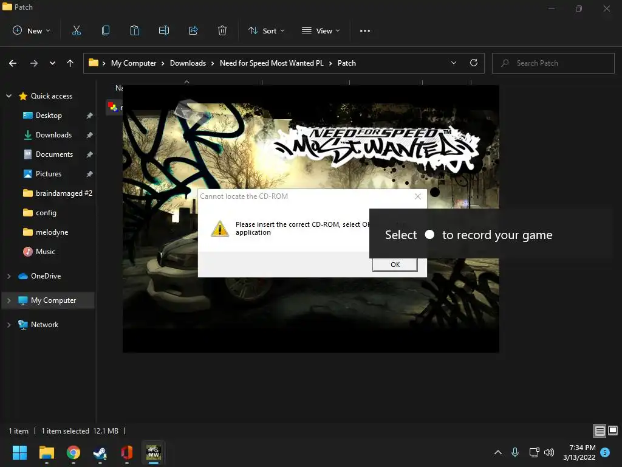The height and width of the screenshot is (467, 622).
Task: Click the volume speaker tray icon
Action: pyautogui.click(x=549, y=452)
